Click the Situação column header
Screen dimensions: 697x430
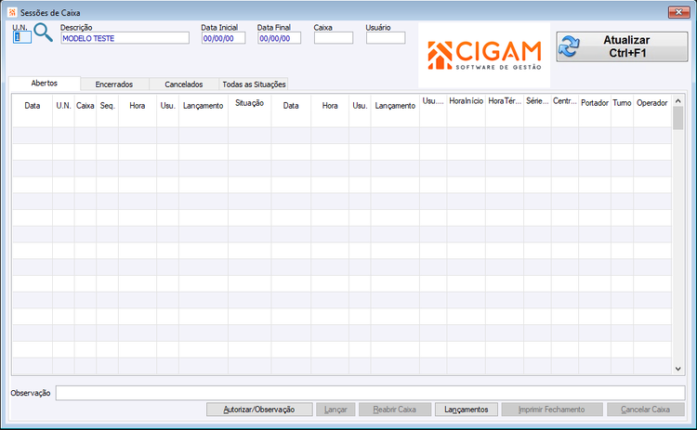tap(249, 103)
